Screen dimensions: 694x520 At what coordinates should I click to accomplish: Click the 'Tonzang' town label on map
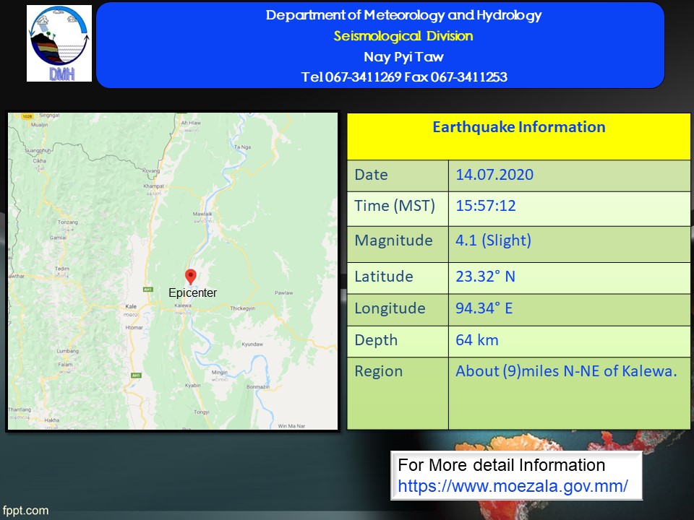68,222
